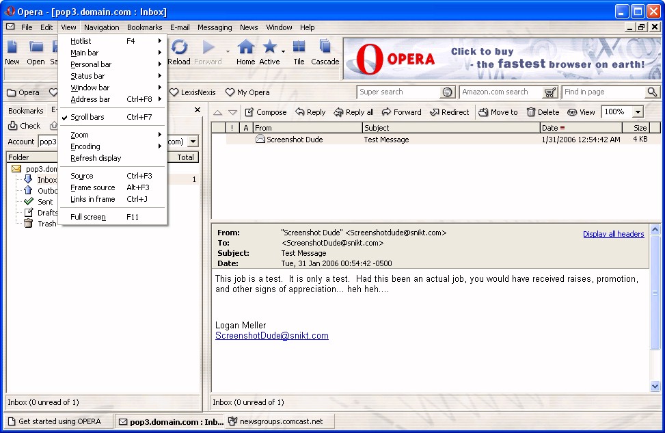Click the Super search go icon
Screen dimensions: 665x433
point(447,92)
